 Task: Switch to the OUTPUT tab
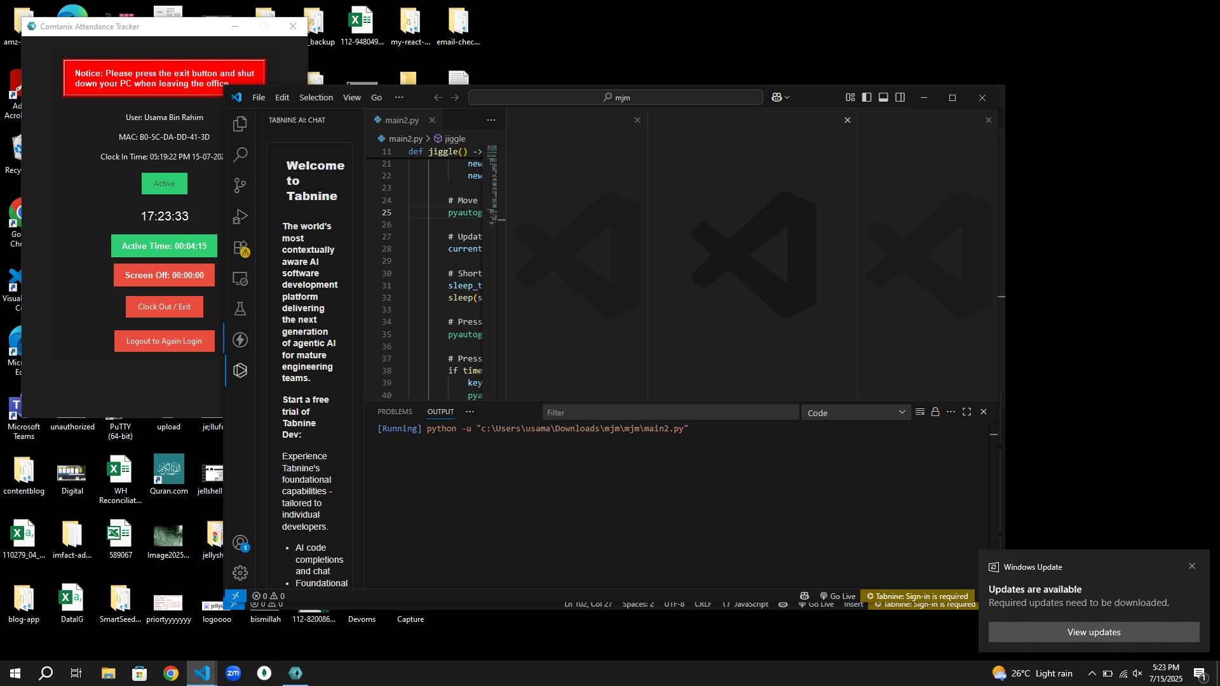[x=440, y=412]
